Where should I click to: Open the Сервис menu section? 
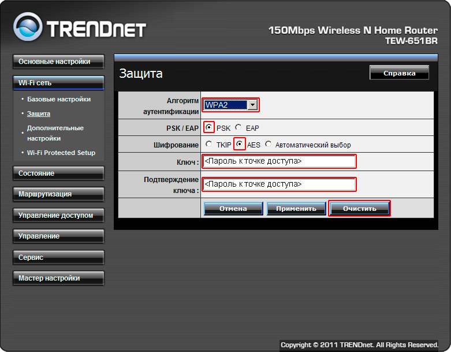click(x=58, y=258)
